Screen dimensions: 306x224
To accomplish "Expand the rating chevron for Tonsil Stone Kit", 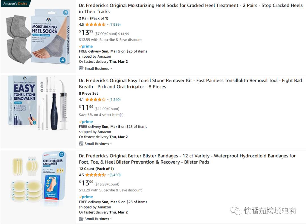I will pos(108,100).
